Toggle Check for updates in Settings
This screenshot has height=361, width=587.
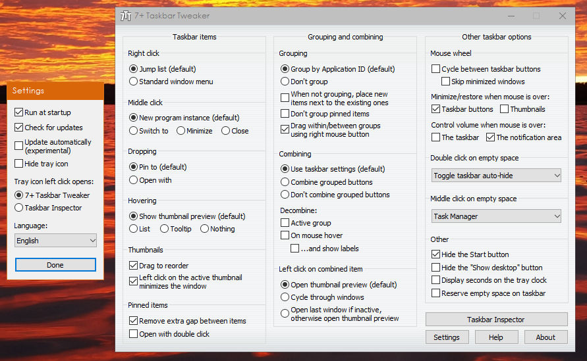tap(49, 128)
